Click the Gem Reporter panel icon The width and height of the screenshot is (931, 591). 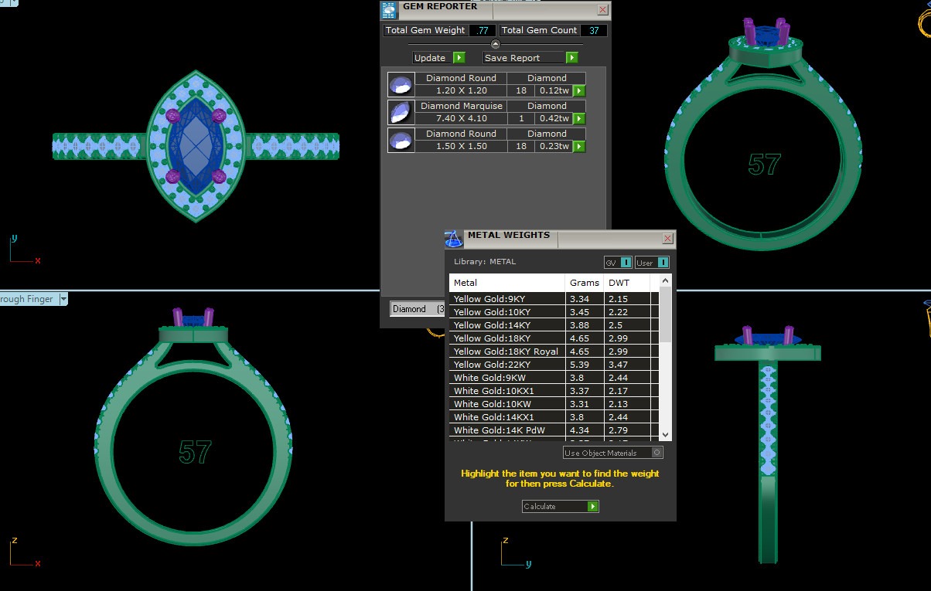coord(389,10)
